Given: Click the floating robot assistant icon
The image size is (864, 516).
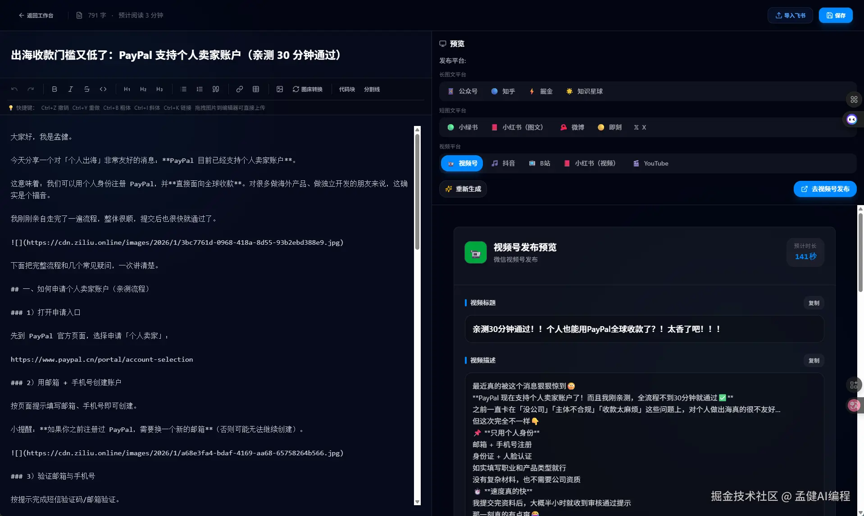Looking at the screenshot, I should coord(852,119).
